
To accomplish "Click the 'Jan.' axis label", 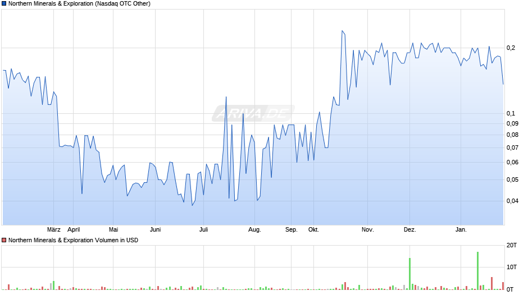I will point(461,230).
